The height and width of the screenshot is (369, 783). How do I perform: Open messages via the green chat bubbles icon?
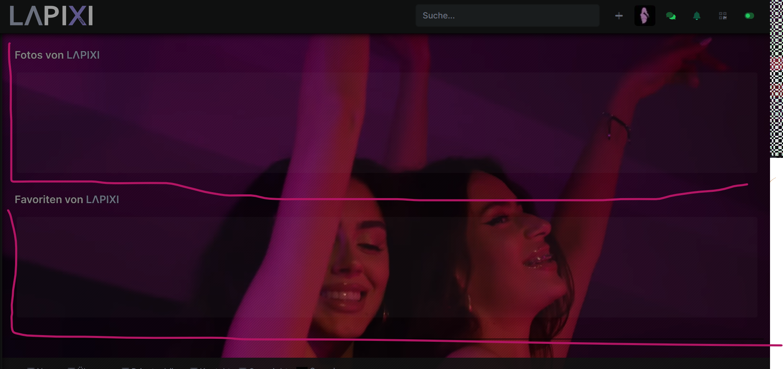(x=671, y=16)
